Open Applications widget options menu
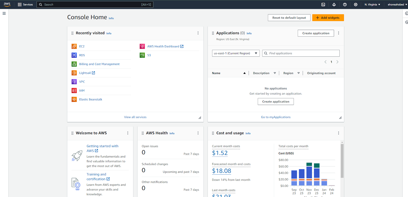The height and width of the screenshot is (197, 408). (339, 33)
